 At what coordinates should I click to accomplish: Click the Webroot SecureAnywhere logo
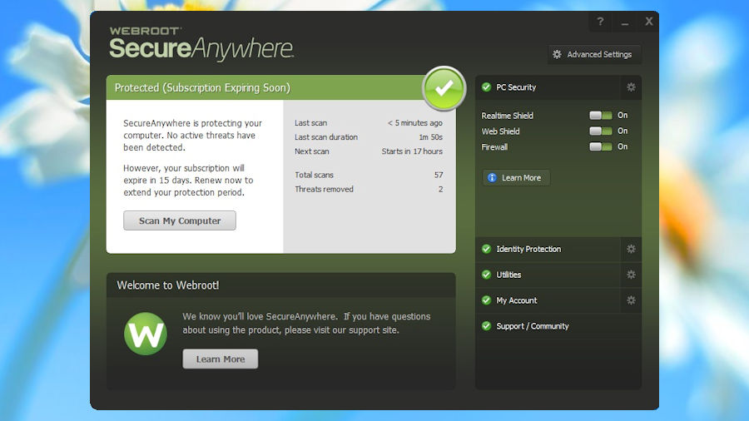[201, 44]
